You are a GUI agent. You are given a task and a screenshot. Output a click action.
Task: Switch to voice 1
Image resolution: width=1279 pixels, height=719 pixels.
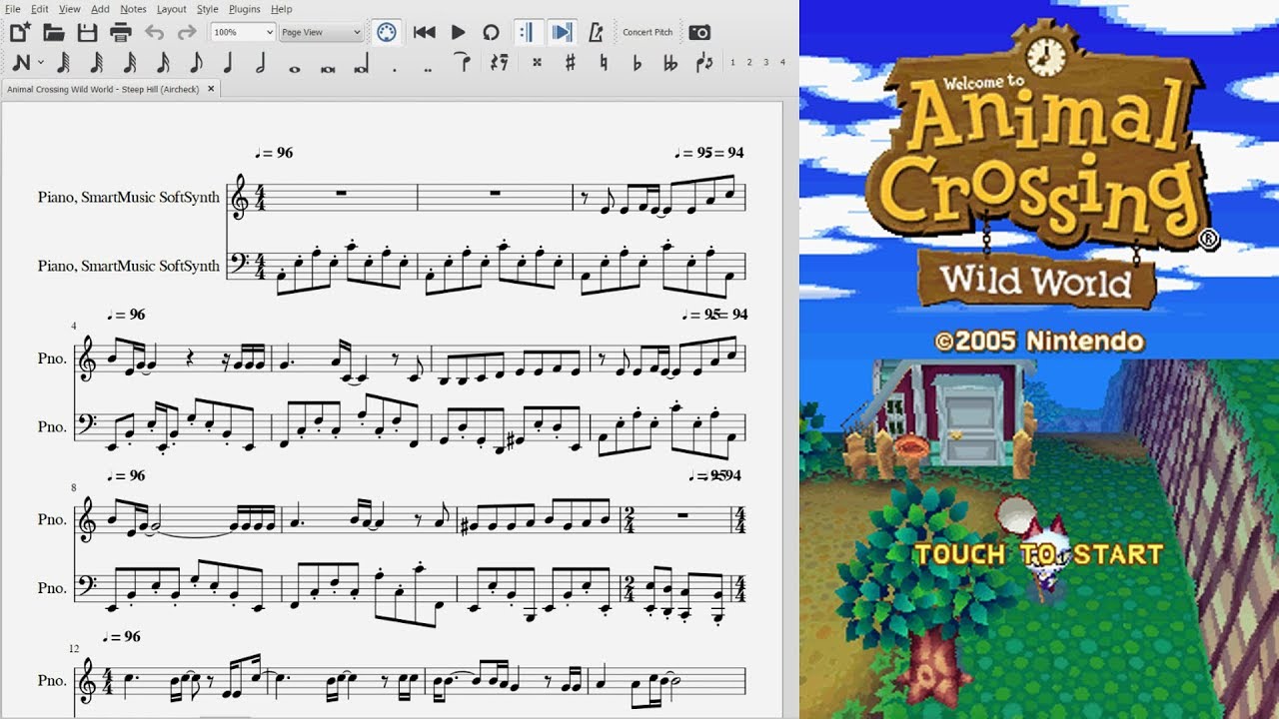coord(732,62)
